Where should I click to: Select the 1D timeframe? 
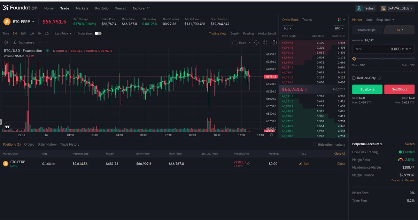tap(47, 33)
